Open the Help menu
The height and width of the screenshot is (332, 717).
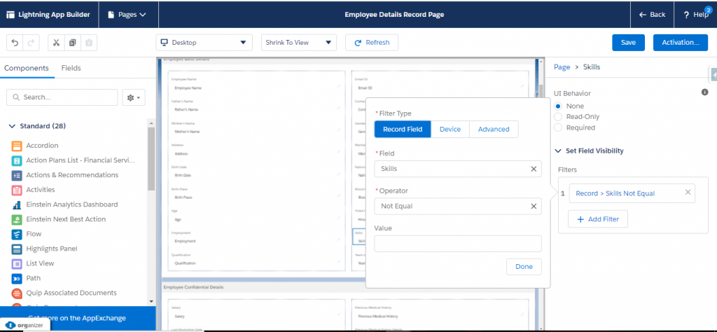695,15
